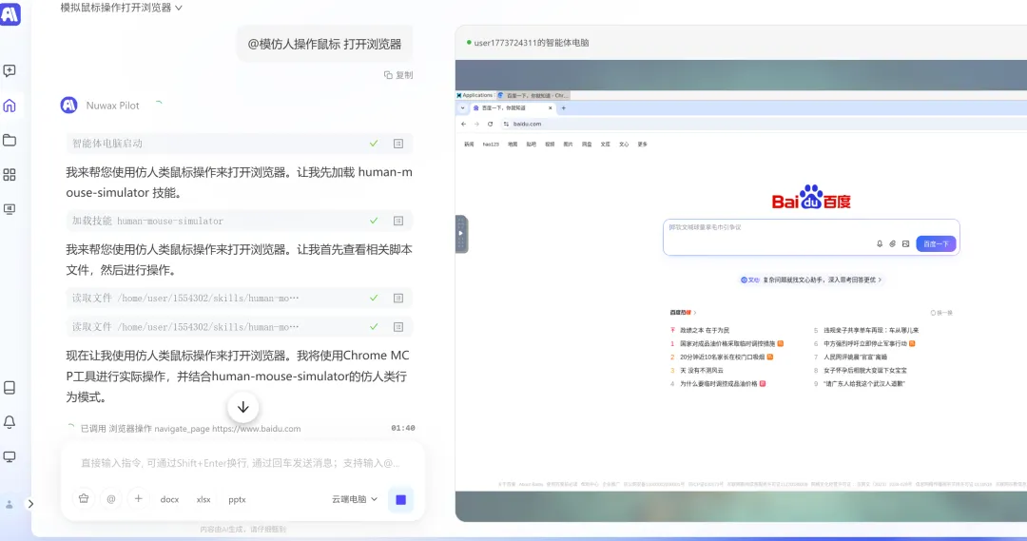
Task: Open the 云端电脑 dropdown
Action: tap(355, 499)
